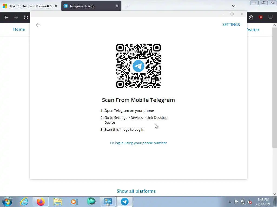This screenshot has height=207, width=277.
Task: Open Windows Explorer folder in taskbar
Action: (x=58, y=202)
